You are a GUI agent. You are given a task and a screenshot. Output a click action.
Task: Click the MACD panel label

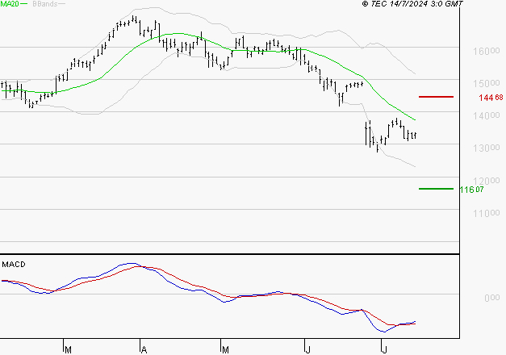14,265
